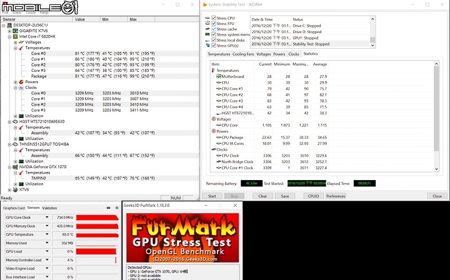Click the Start button in AIDA64

click(x=212, y=196)
